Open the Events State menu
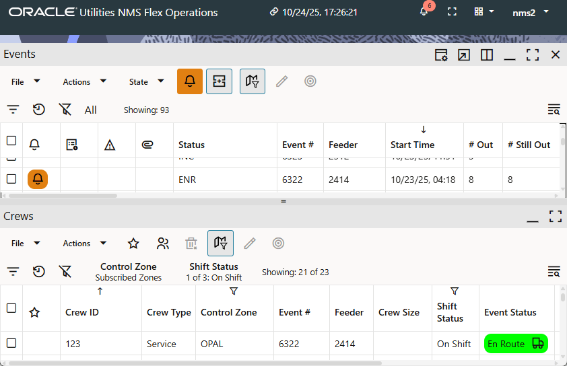Screen dimensions: 567x366 (146, 81)
